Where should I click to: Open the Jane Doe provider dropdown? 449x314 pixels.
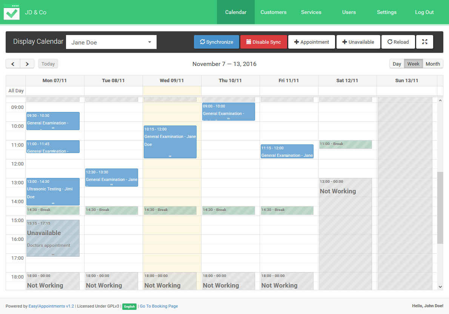point(111,42)
